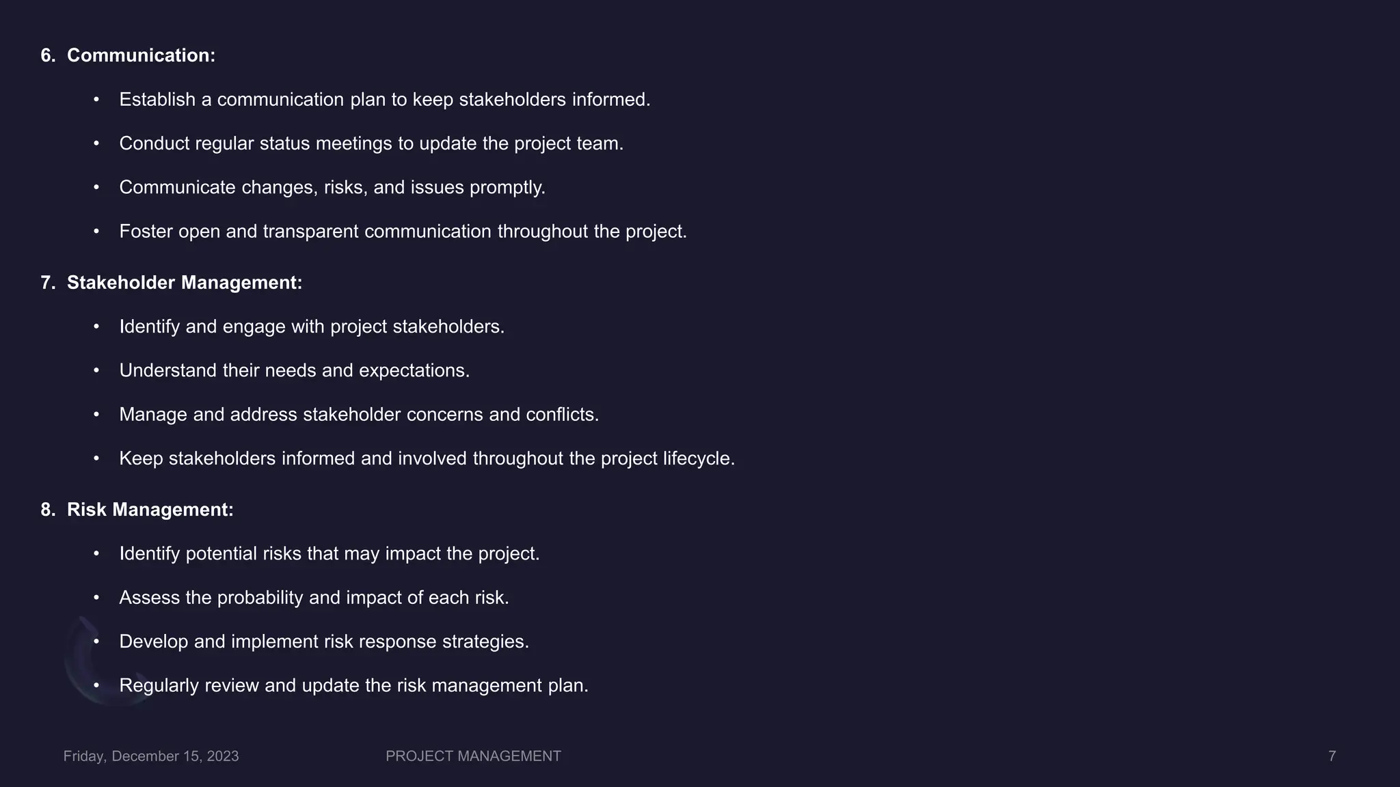The height and width of the screenshot is (787, 1400).
Task: Click the Risk Management heading
Action: [150, 510]
